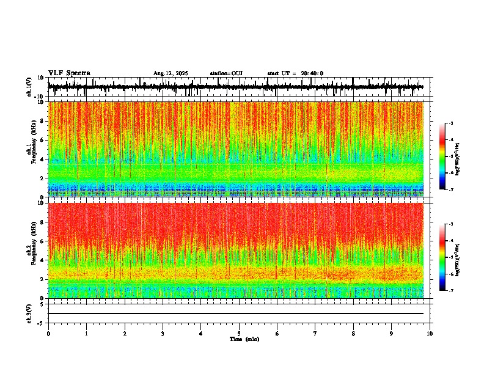Viewport: 484px width, 374px height.
Task: Click the ch.2 spectrogram color bar
Action: pos(442,257)
